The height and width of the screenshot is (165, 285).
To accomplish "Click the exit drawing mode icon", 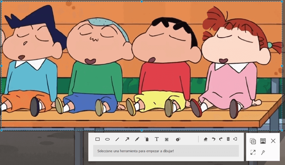I will (x=235, y=139).
